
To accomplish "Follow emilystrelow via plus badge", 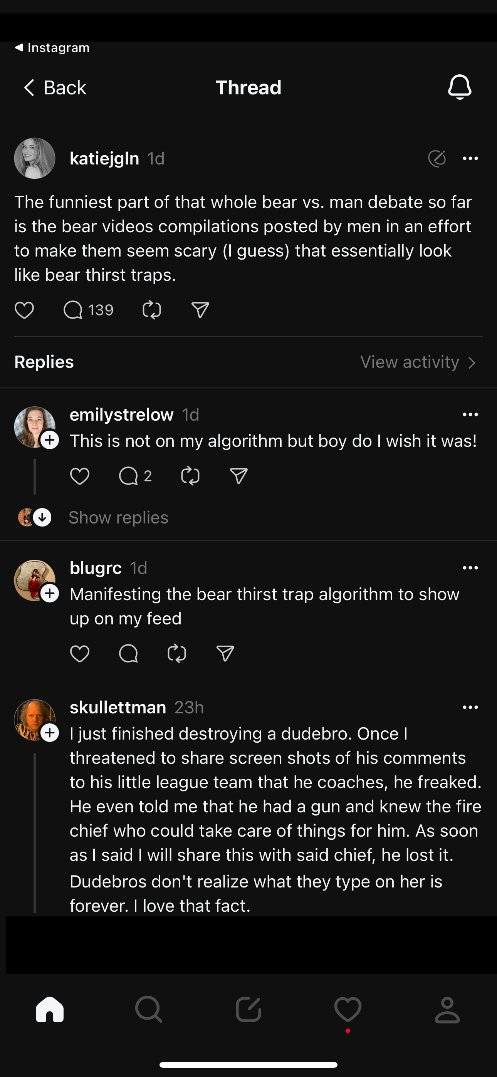I will (x=50, y=440).
